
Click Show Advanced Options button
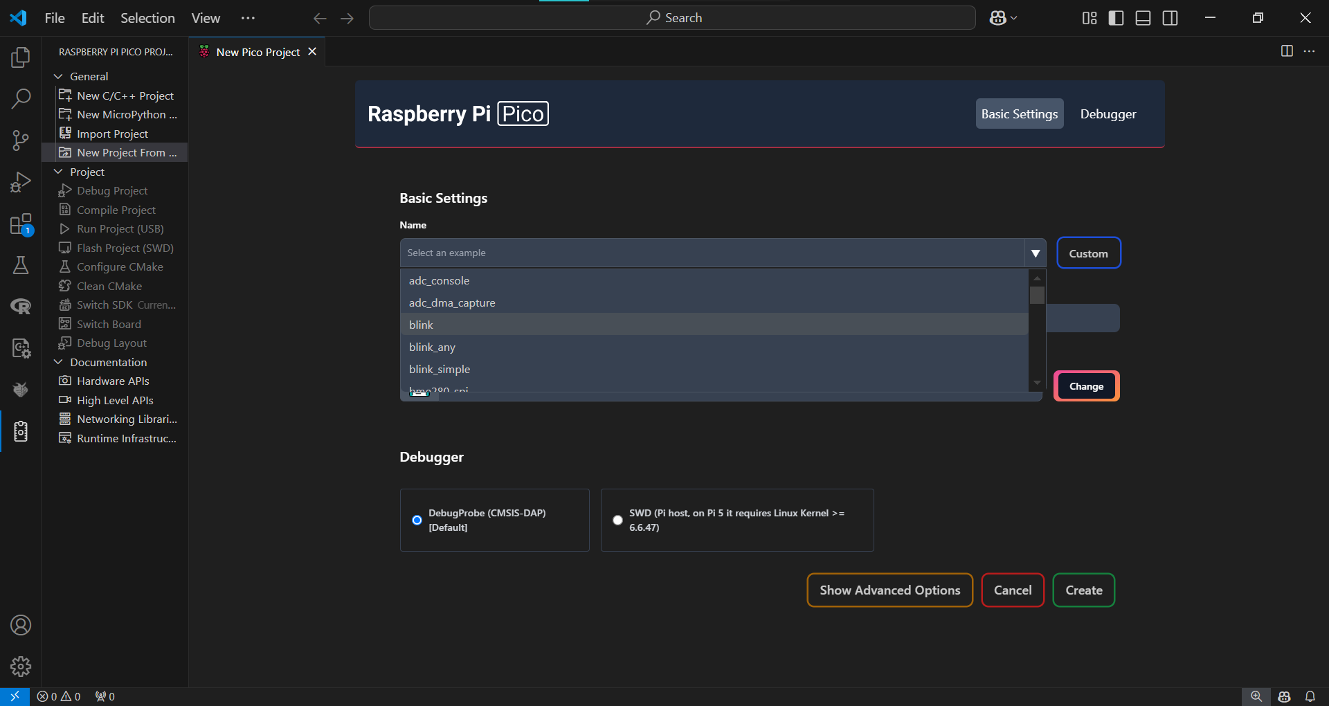point(889,590)
